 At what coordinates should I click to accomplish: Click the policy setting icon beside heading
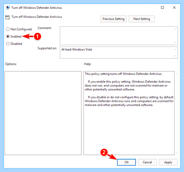pyautogui.click(x=7, y=17)
